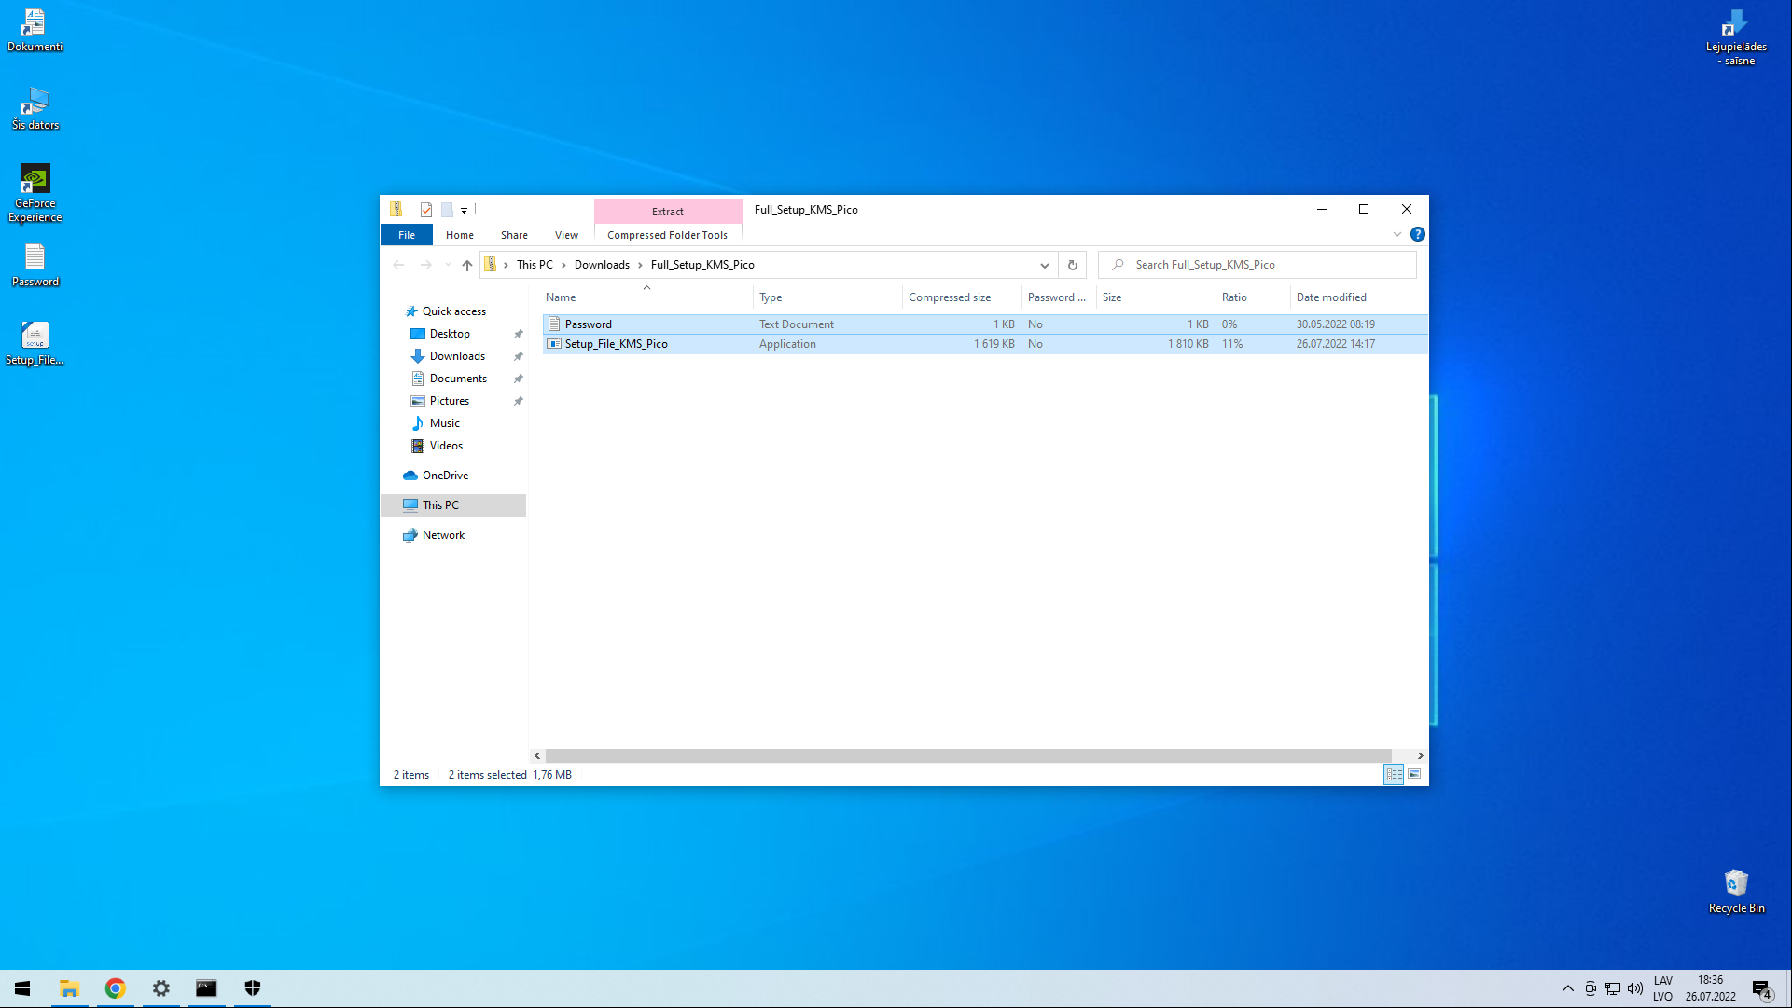Click Properties icon in quick access toolbar
Screen dimensions: 1792x1008
(426, 210)
